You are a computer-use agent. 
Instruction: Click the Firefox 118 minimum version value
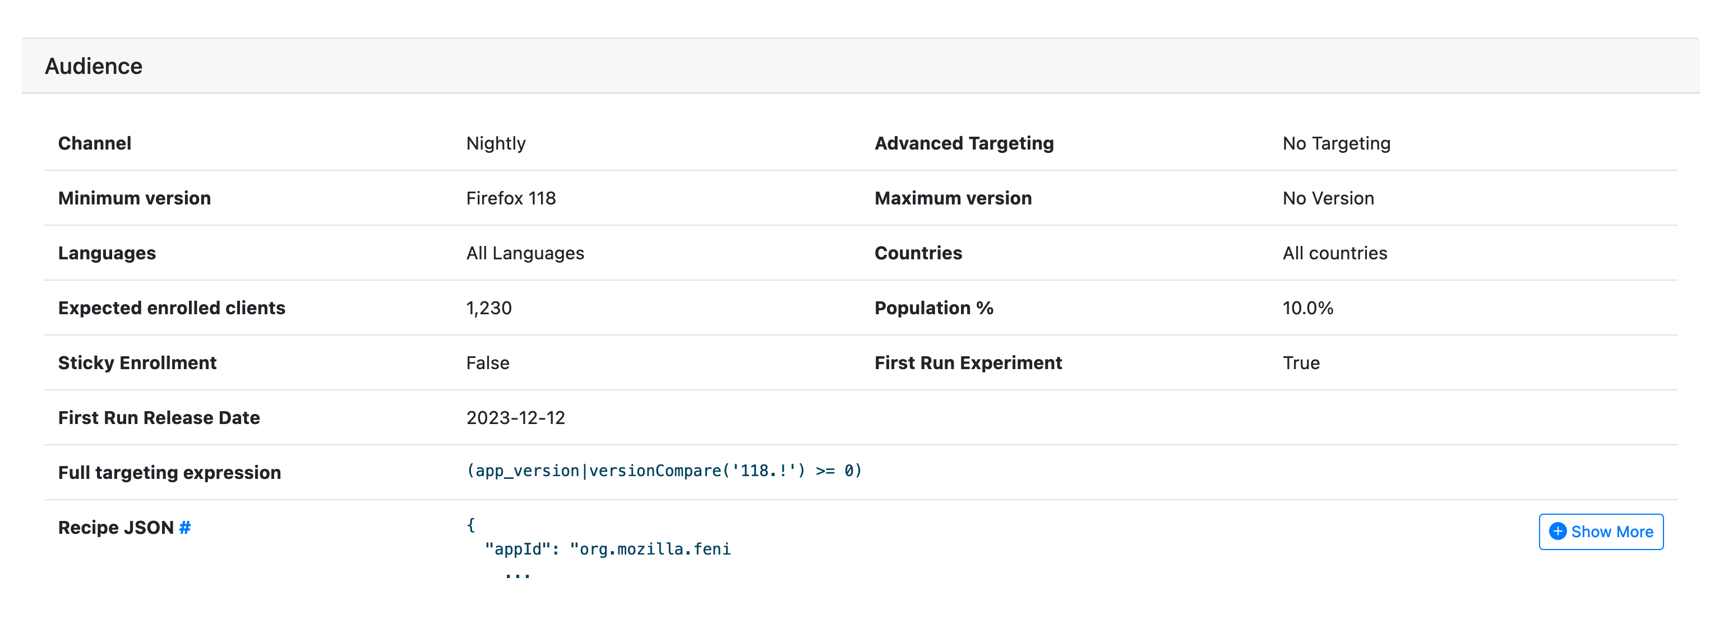point(511,198)
